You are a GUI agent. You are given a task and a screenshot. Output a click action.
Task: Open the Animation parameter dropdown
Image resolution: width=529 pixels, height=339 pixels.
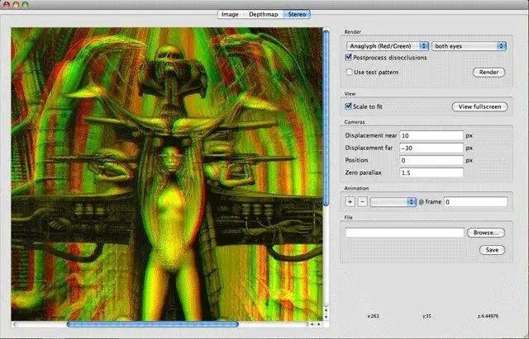pyautogui.click(x=393, y=202)
